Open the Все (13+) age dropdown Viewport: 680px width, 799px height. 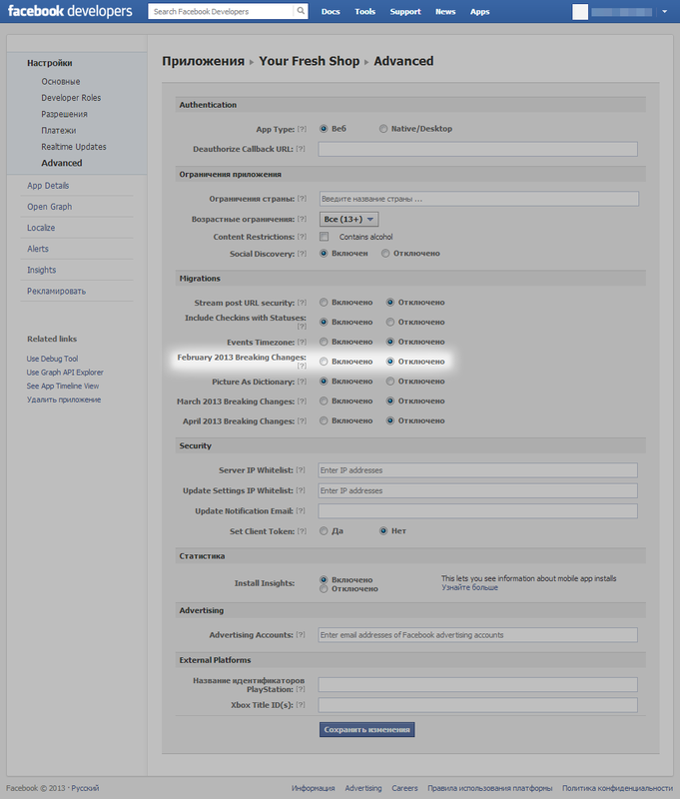click(348, 219)
